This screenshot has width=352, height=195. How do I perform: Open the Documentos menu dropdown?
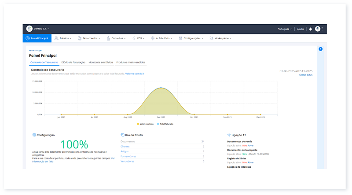click(89, 38)
